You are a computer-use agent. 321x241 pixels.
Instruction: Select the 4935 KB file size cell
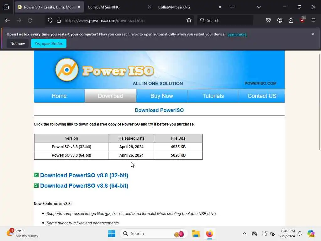tap(178, 147)
